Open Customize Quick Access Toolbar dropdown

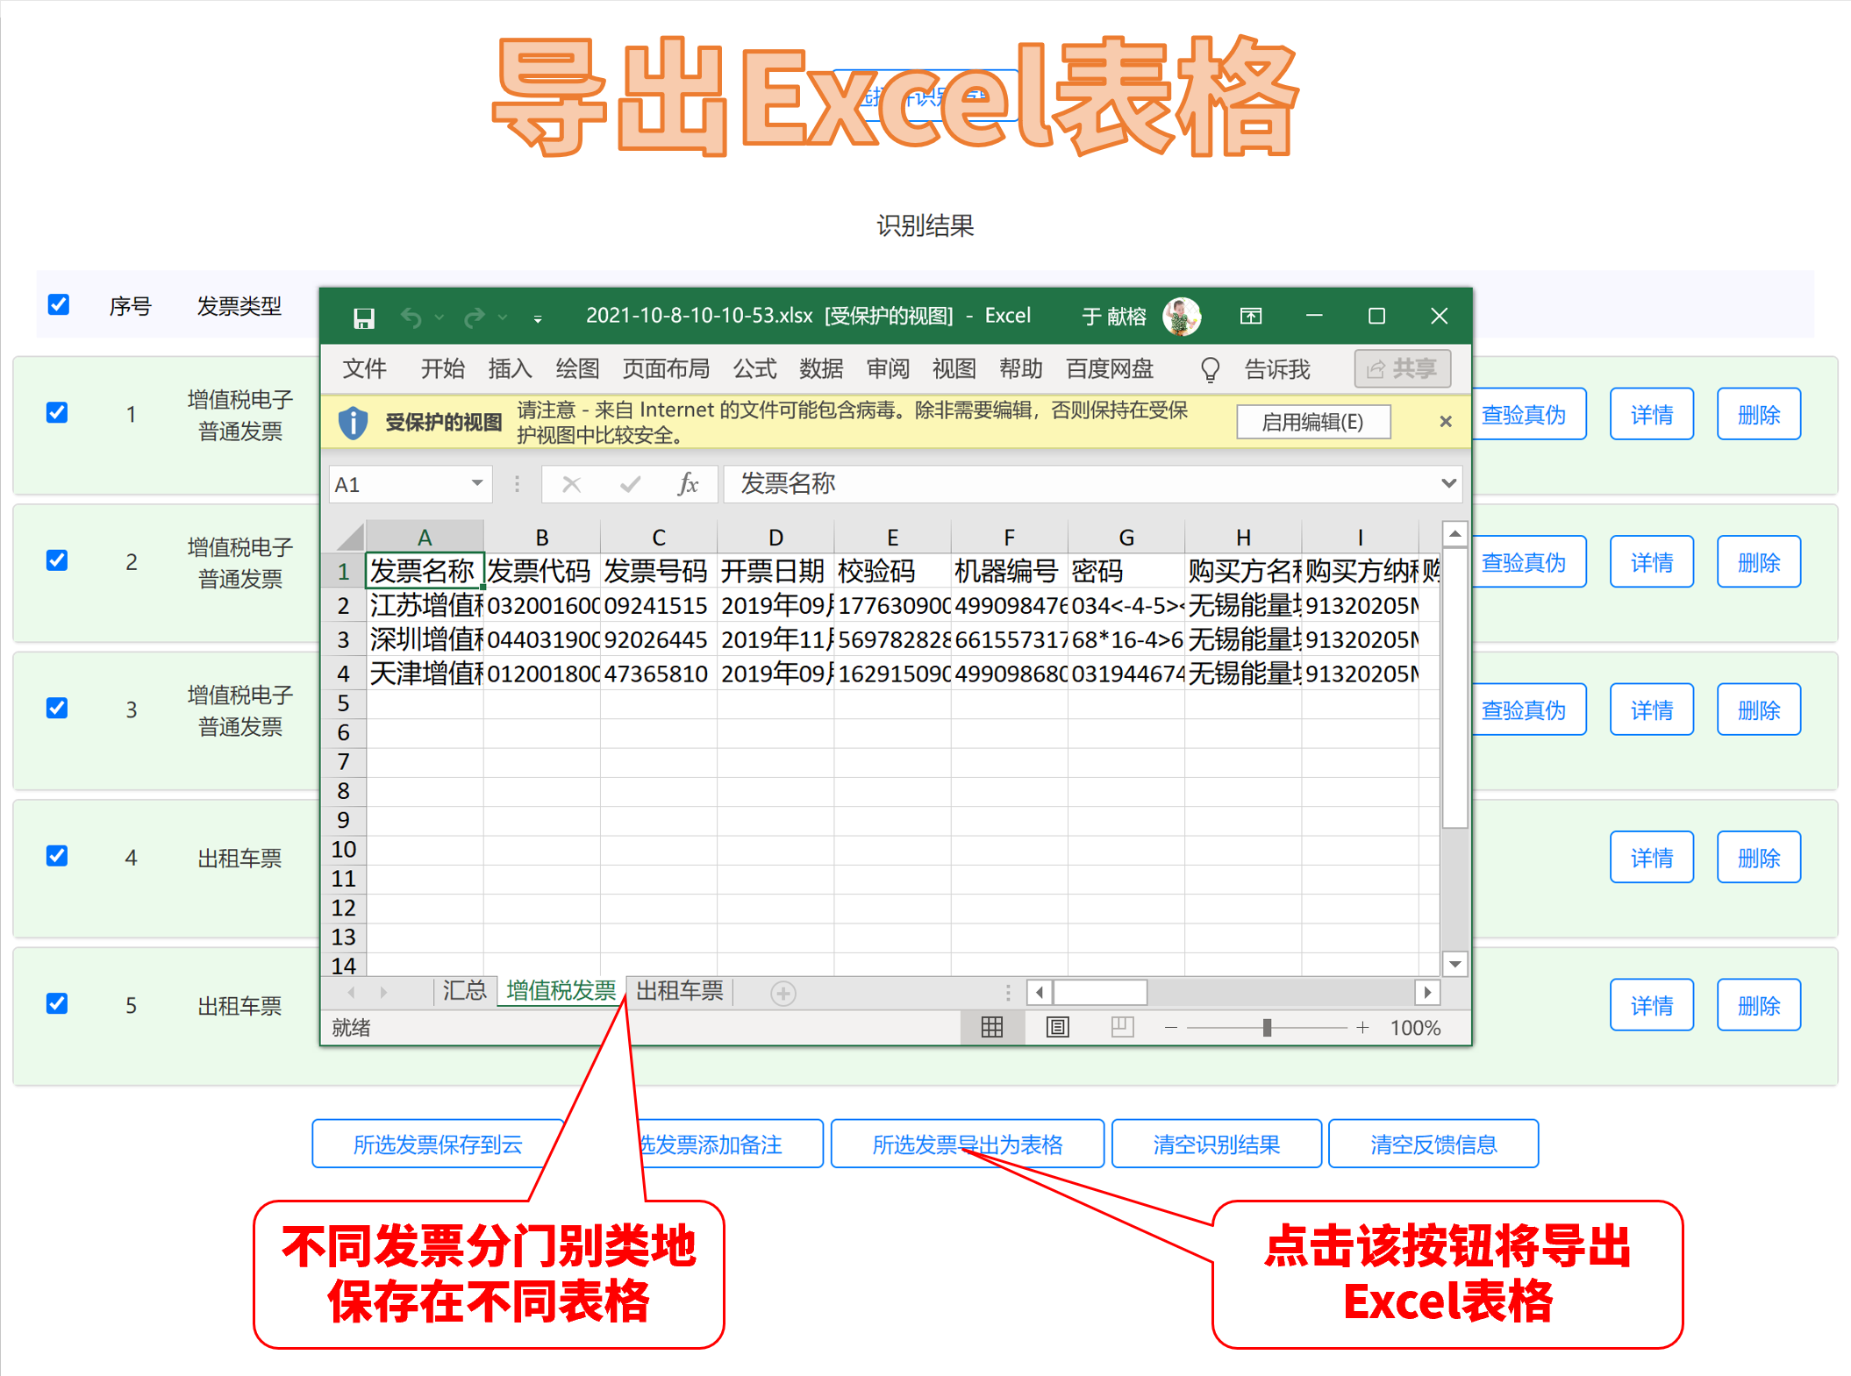tap(538, 318)
